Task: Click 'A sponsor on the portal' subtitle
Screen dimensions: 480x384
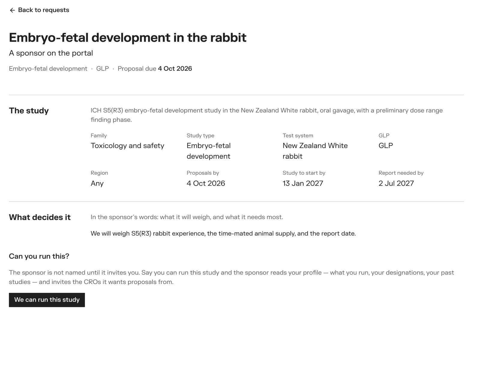Action: pyautogui.click(x=51, y=53)
